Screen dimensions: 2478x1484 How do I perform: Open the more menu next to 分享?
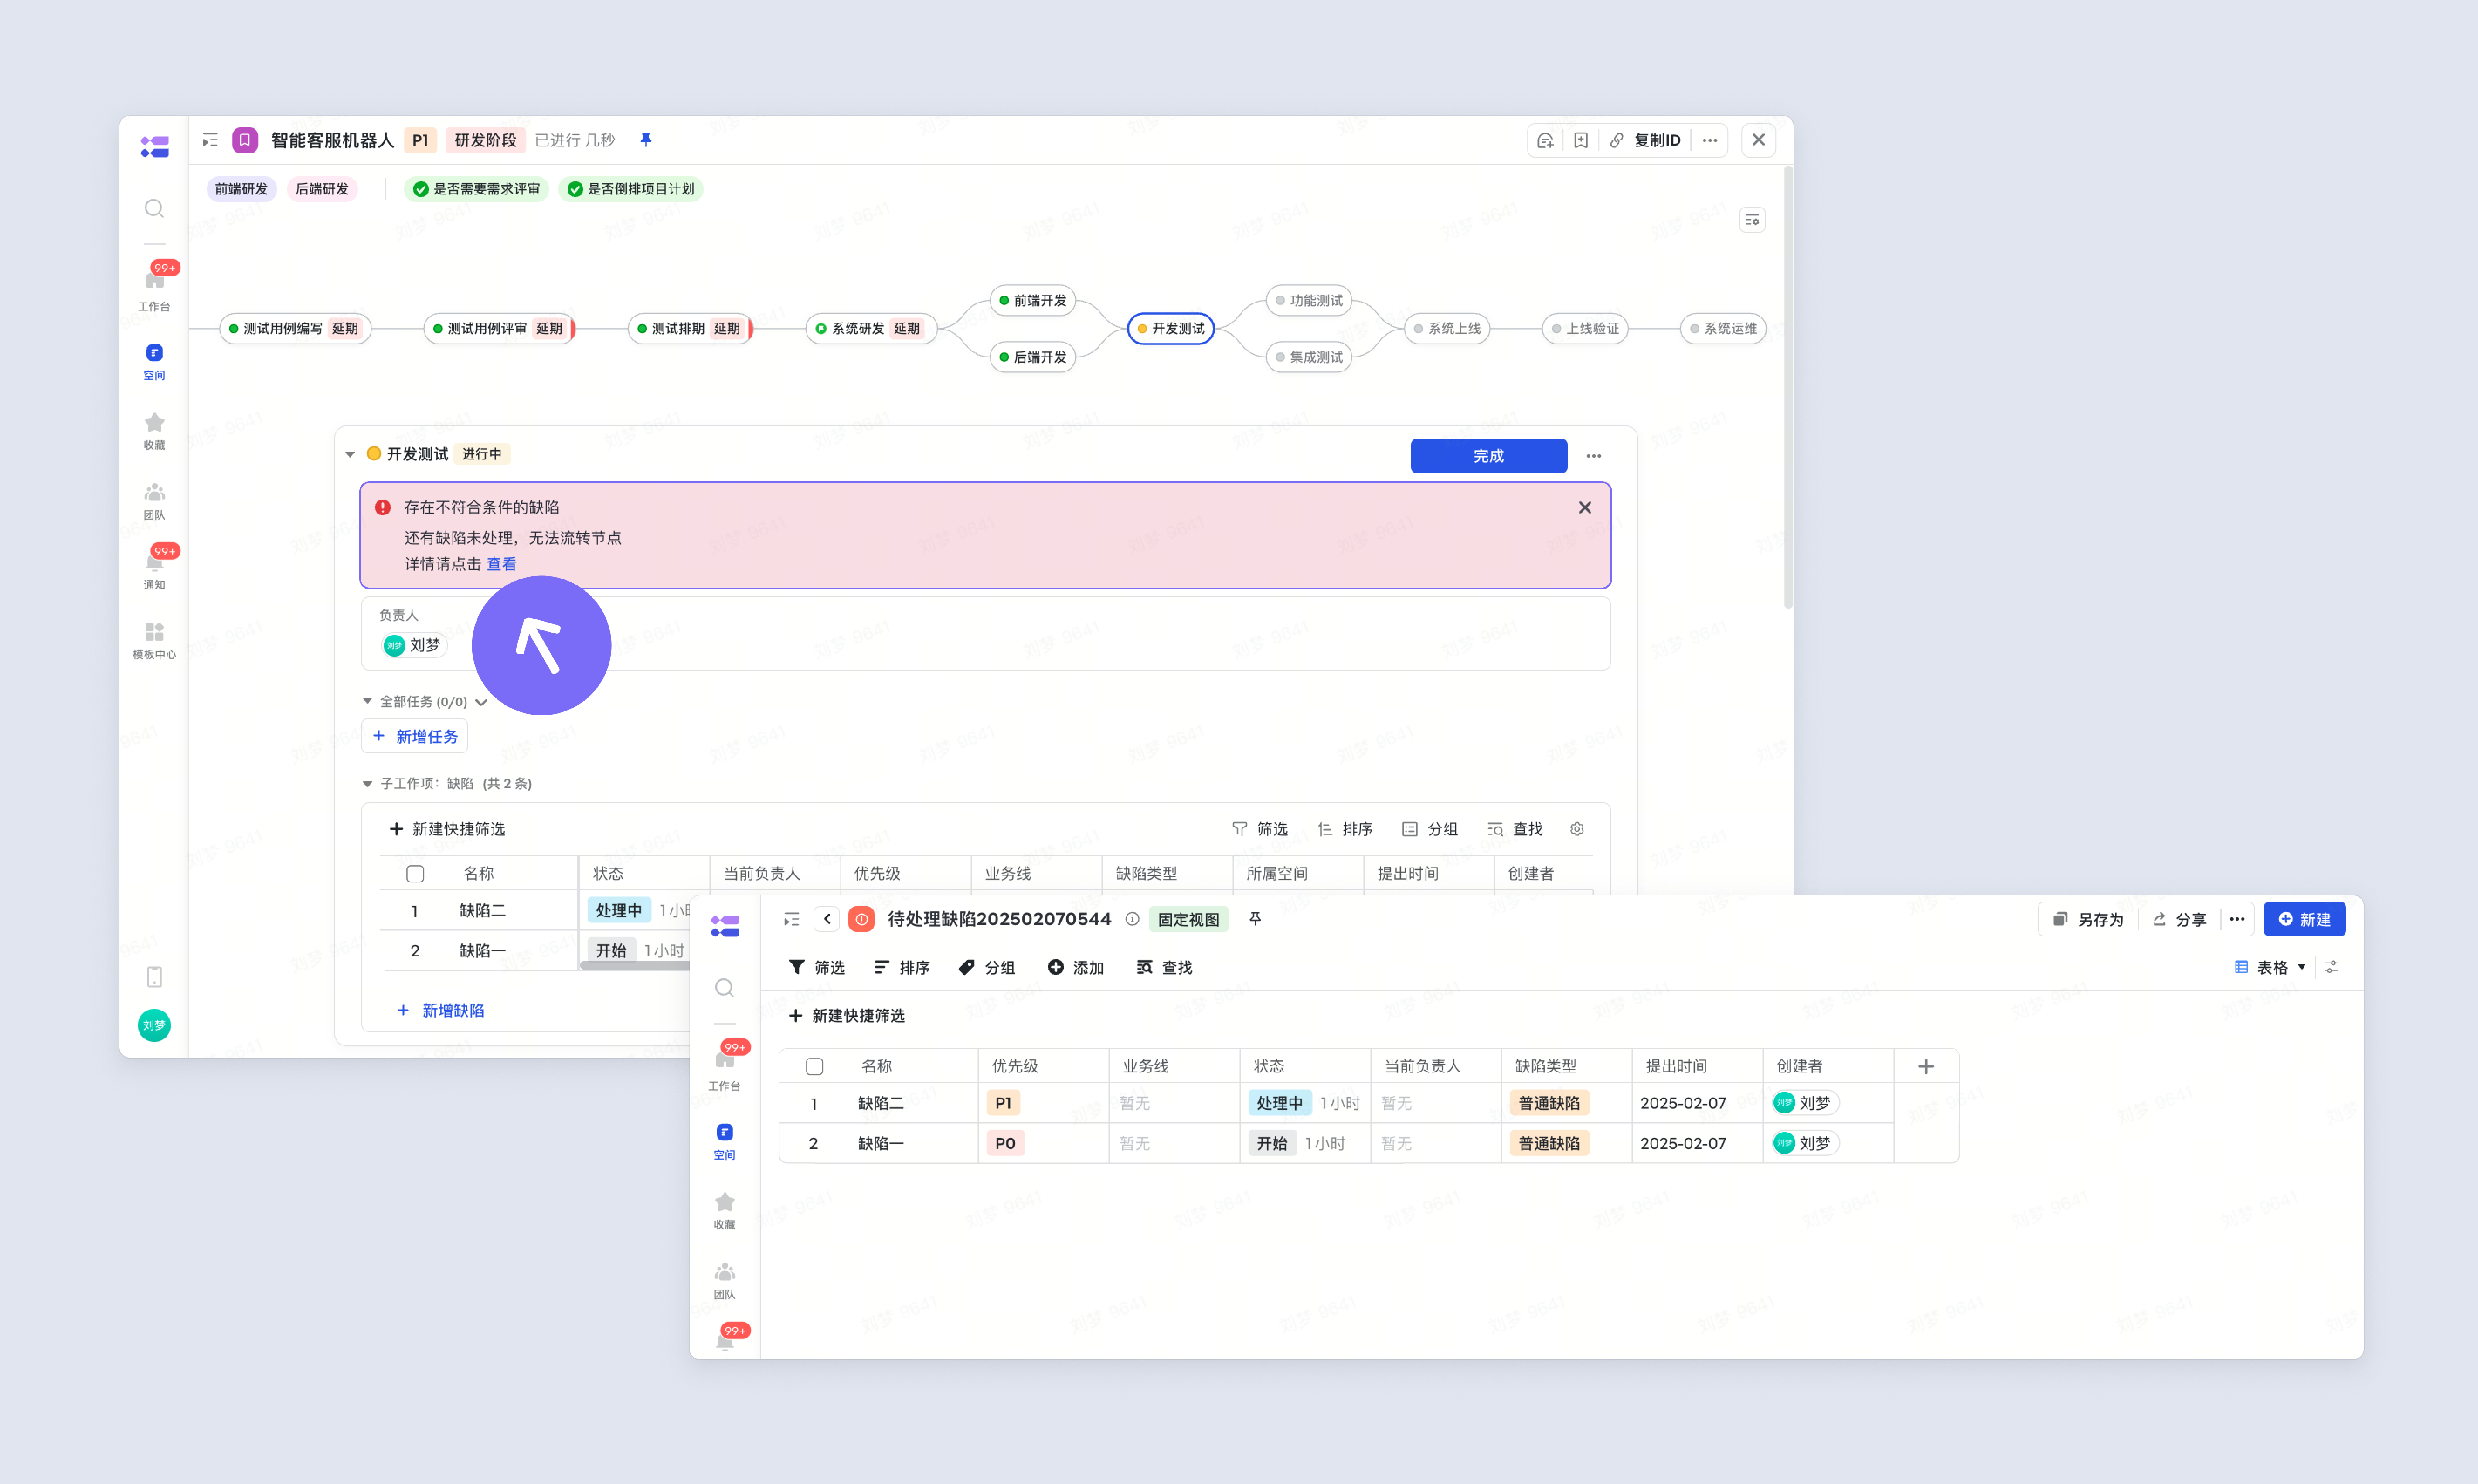2237,919
